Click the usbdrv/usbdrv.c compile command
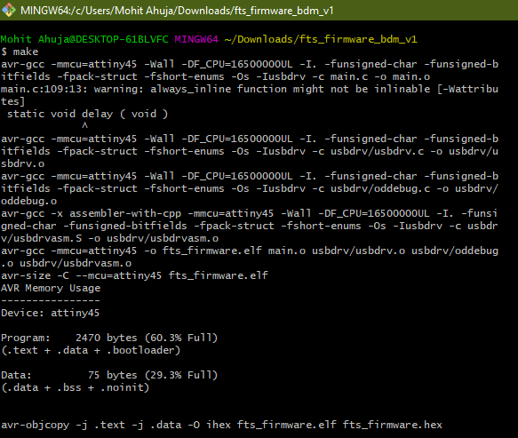The width and height of the screenshot is (518, 438). (x=250, y=151)
